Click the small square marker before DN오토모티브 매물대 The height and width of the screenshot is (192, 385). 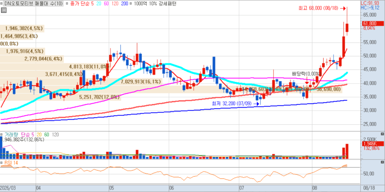point(2,4)
